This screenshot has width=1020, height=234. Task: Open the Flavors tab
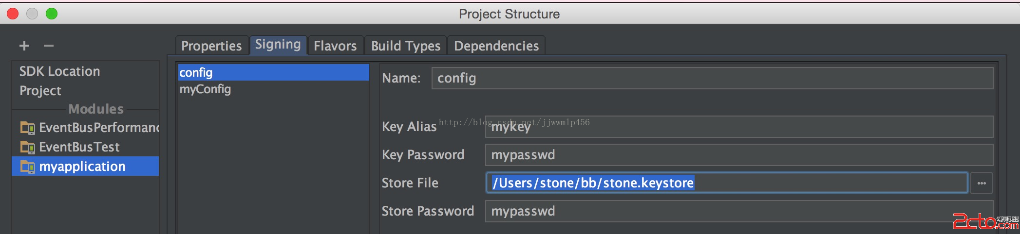pyautogui.click(x=335, y=46)
